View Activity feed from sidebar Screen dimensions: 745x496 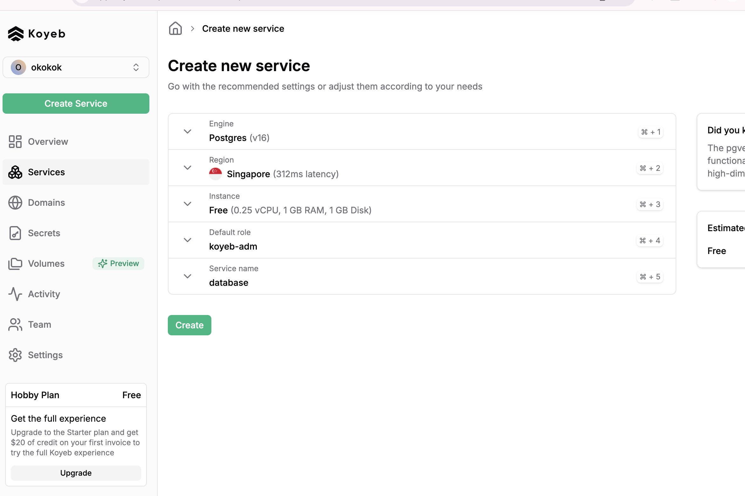tap(44, 294)
